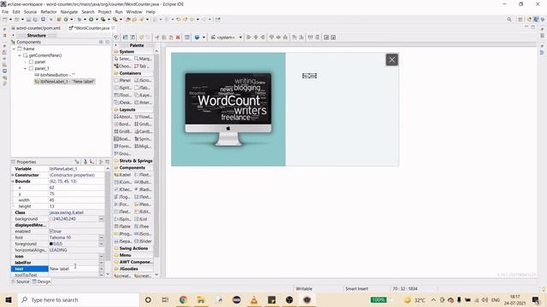Click the icon property editor button
This screenshot has height=307, width=547.
pos(101,256)
